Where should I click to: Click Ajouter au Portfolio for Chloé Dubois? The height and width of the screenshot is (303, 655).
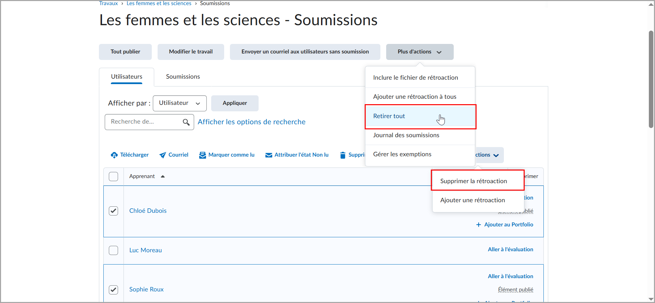coord(505,225)
